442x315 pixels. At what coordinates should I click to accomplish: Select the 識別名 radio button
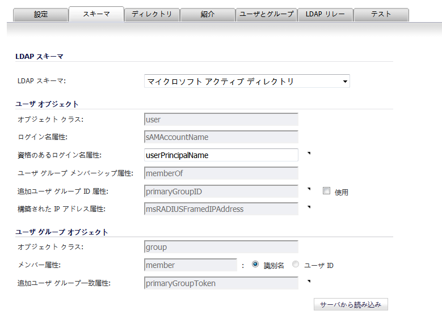(x=255, y=265)
